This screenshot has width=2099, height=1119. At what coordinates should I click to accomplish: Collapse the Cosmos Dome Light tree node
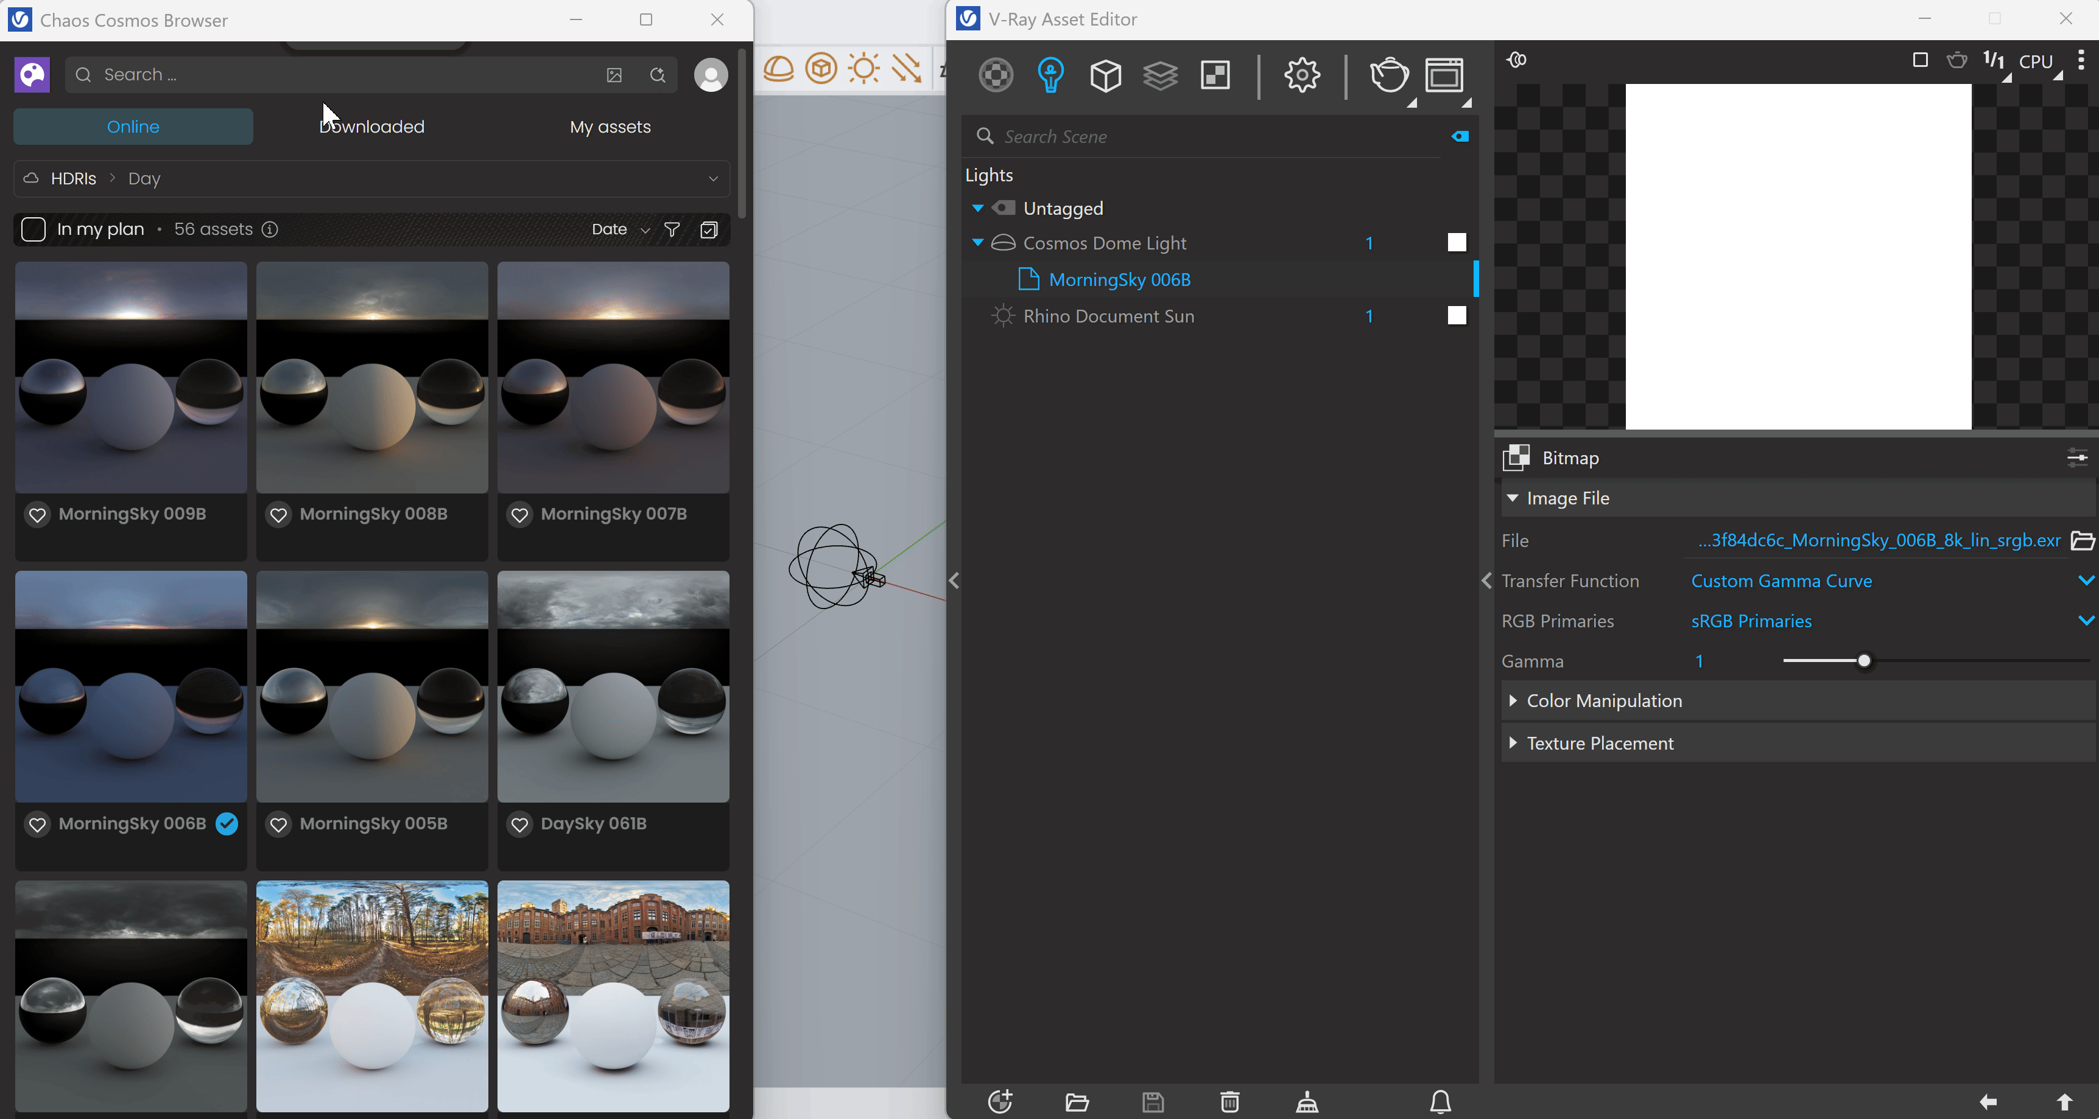click(x=978, y=243)
